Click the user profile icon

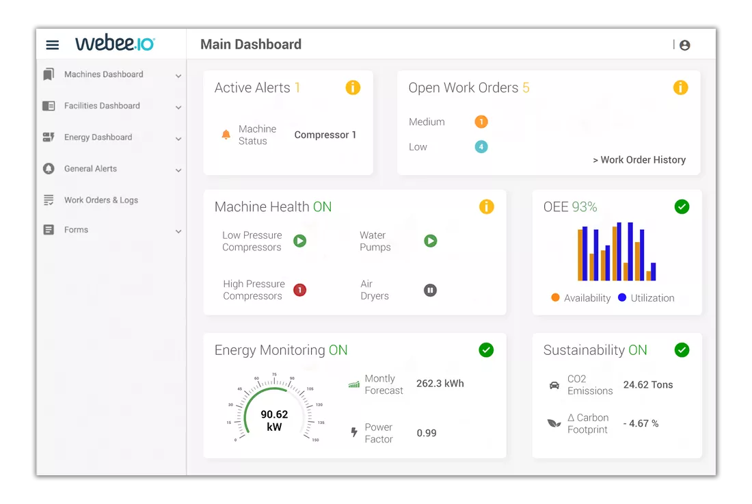tap(684, 45)
